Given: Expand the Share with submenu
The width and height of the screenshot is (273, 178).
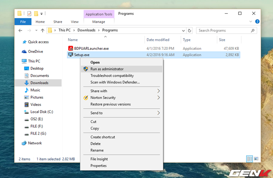Looking at the screenshot, I should (x=122, y=91).
